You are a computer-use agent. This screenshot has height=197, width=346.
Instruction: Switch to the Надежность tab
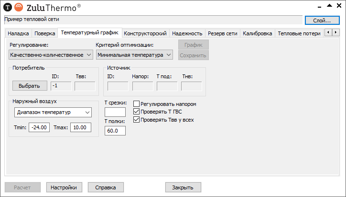187,33
